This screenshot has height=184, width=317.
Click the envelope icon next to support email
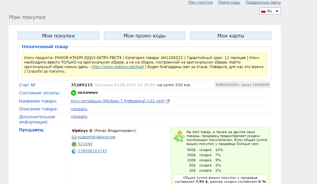tap(74, 137)
